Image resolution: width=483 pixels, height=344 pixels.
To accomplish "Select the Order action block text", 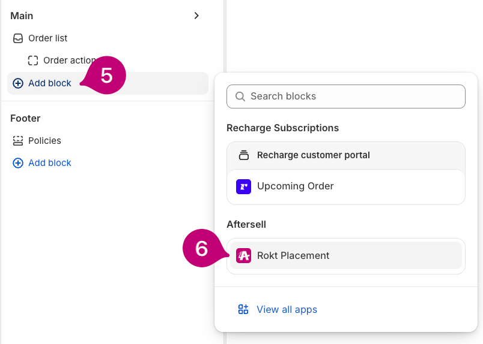I will (x=70, y=61).
